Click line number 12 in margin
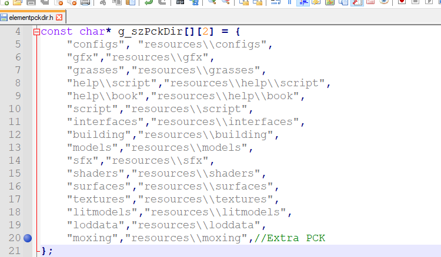 point(15,135)
